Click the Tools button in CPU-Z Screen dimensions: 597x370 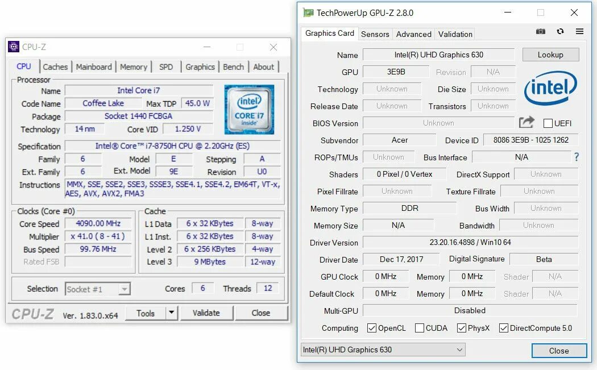tap(146, 313)
